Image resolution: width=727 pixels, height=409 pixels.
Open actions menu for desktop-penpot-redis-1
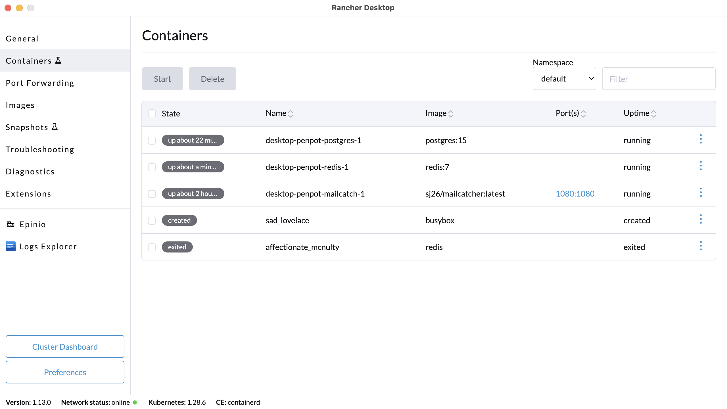tap(701, 166)
